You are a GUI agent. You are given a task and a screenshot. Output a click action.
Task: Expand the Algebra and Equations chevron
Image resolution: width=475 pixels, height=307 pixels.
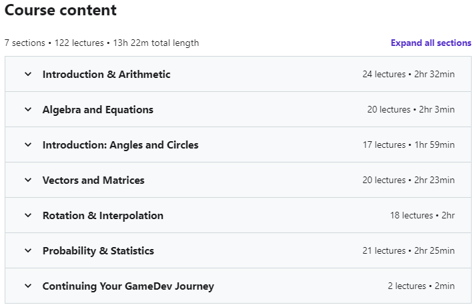pyautogui.click(x=27, y=110)
